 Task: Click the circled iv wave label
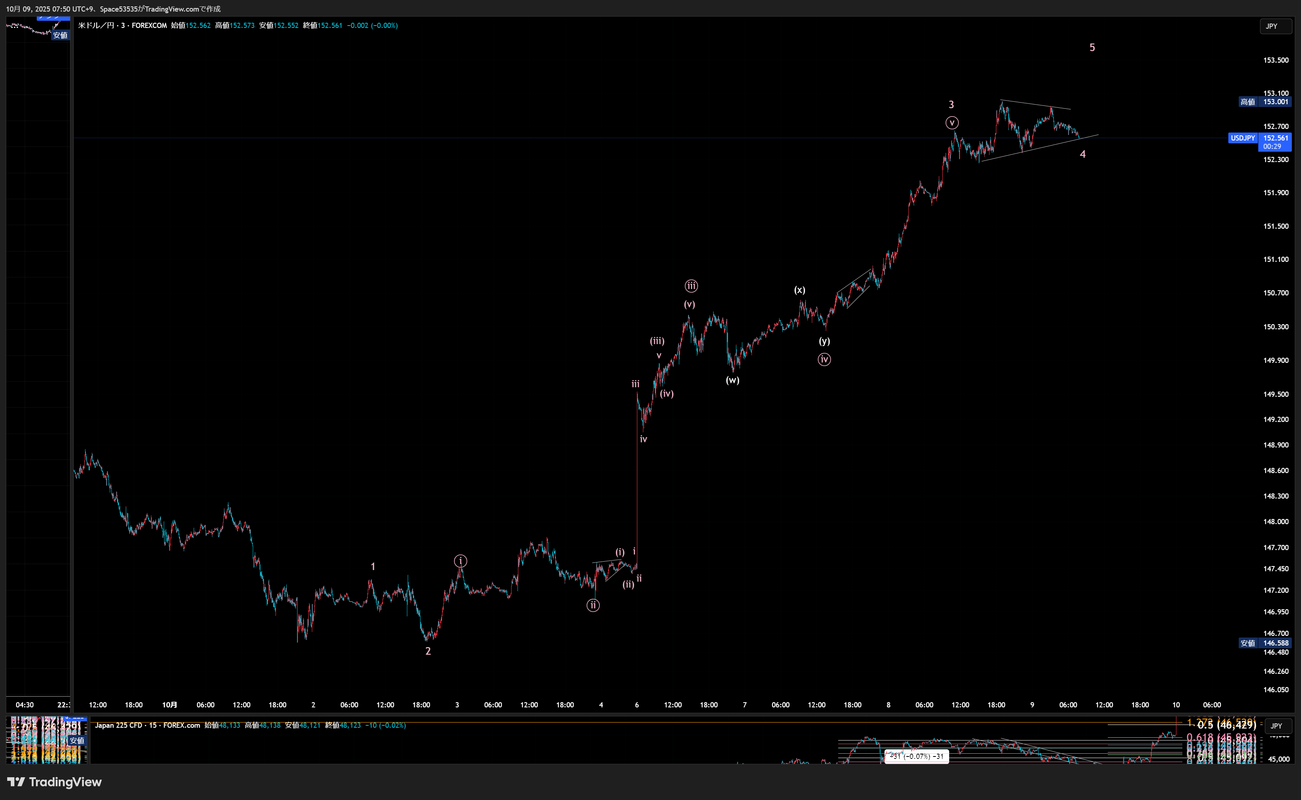pos(824,360)
